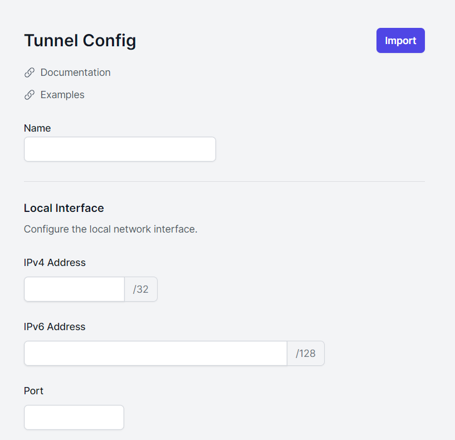Focus the Name text field
The image size is (455, 440).
[120, 149]
